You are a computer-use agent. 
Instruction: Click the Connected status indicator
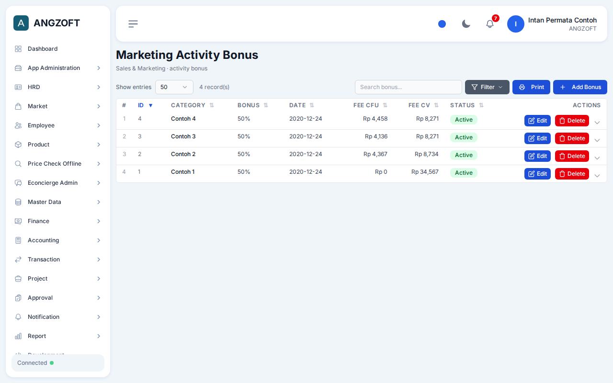click(x=58, y=363)
